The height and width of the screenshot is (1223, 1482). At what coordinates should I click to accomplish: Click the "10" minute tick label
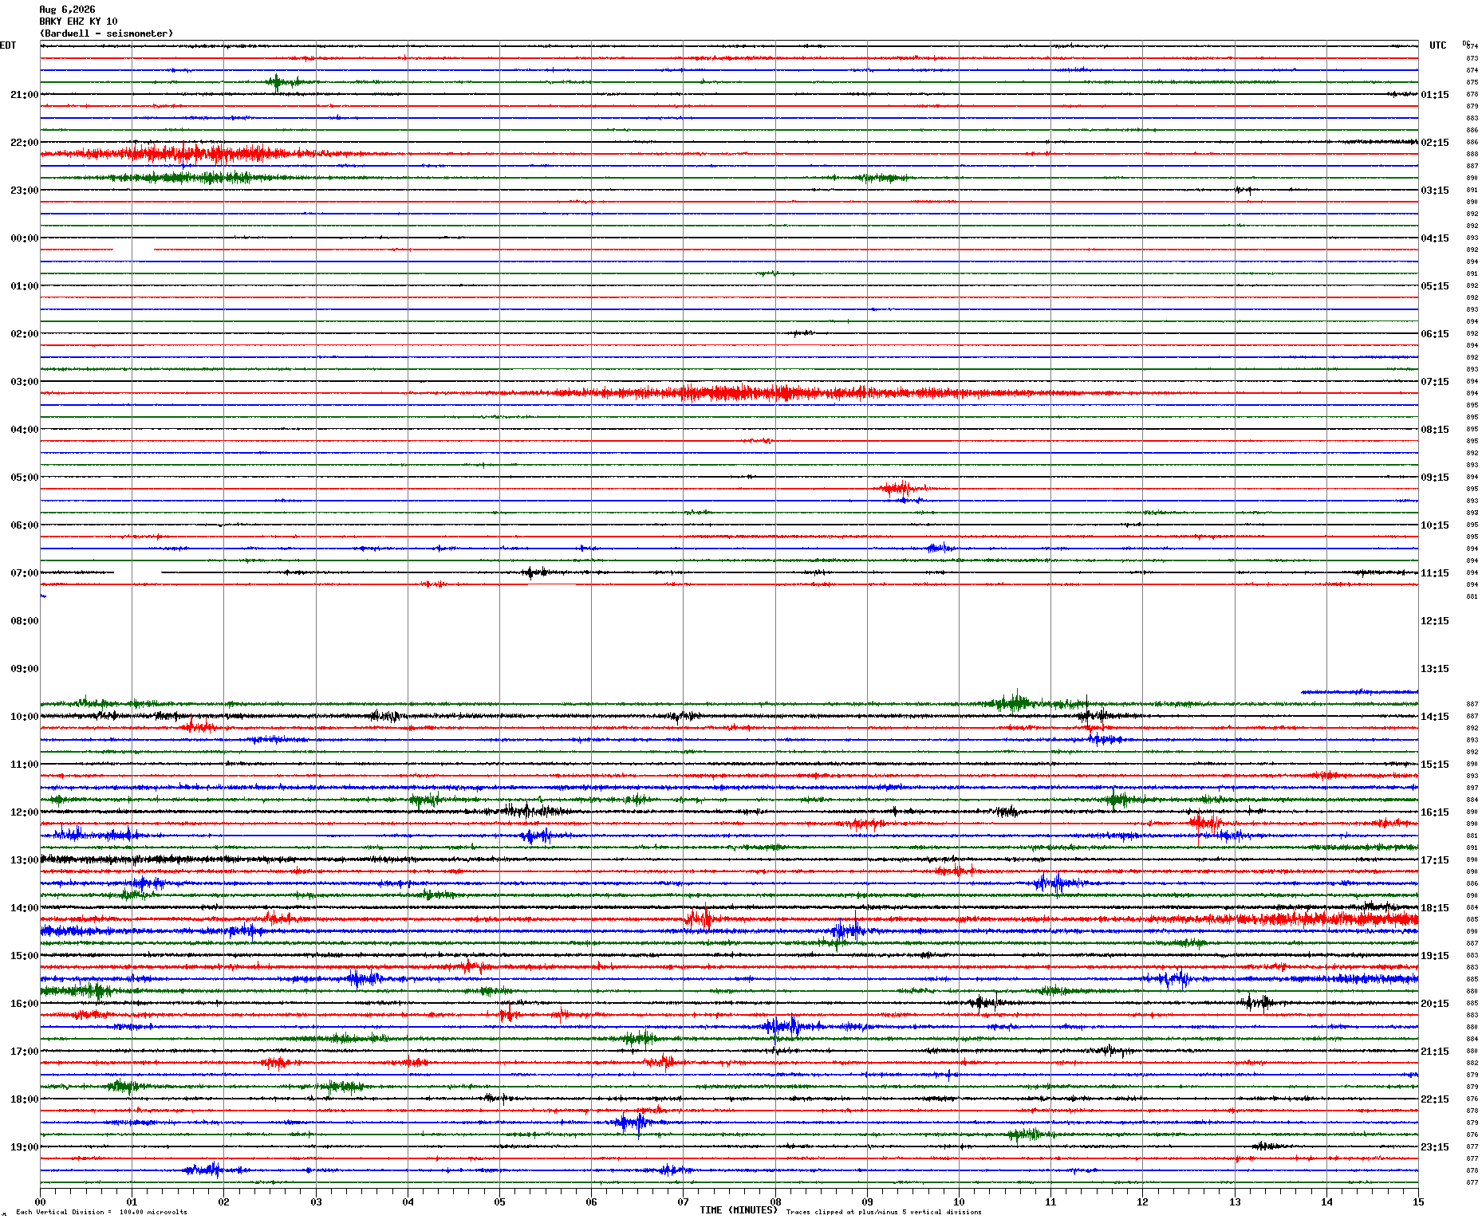pyautogui.click(x=959, y=1202)
